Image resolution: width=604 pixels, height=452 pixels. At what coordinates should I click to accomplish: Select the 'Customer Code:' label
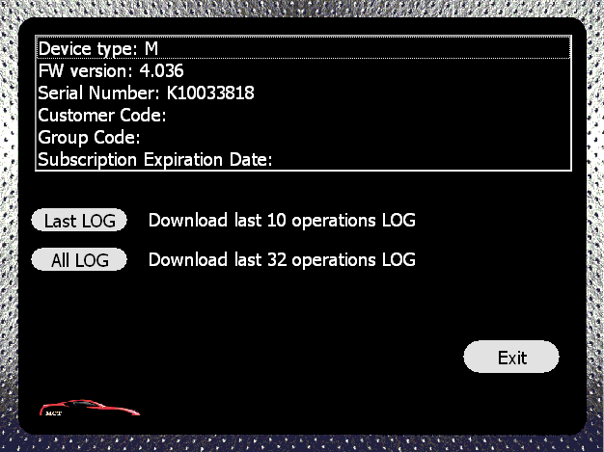[x=102, y=115]
